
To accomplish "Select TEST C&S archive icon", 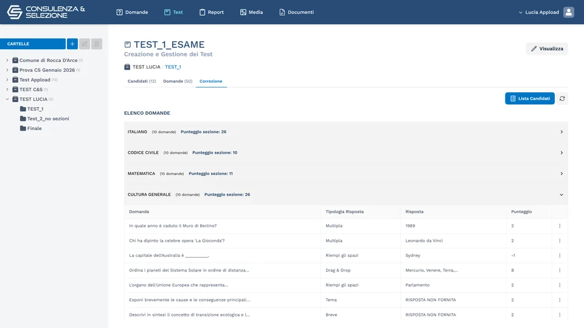I will [15, 89].
